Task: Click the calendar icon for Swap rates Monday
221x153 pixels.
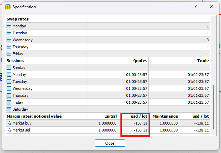Action: (9, 26)
